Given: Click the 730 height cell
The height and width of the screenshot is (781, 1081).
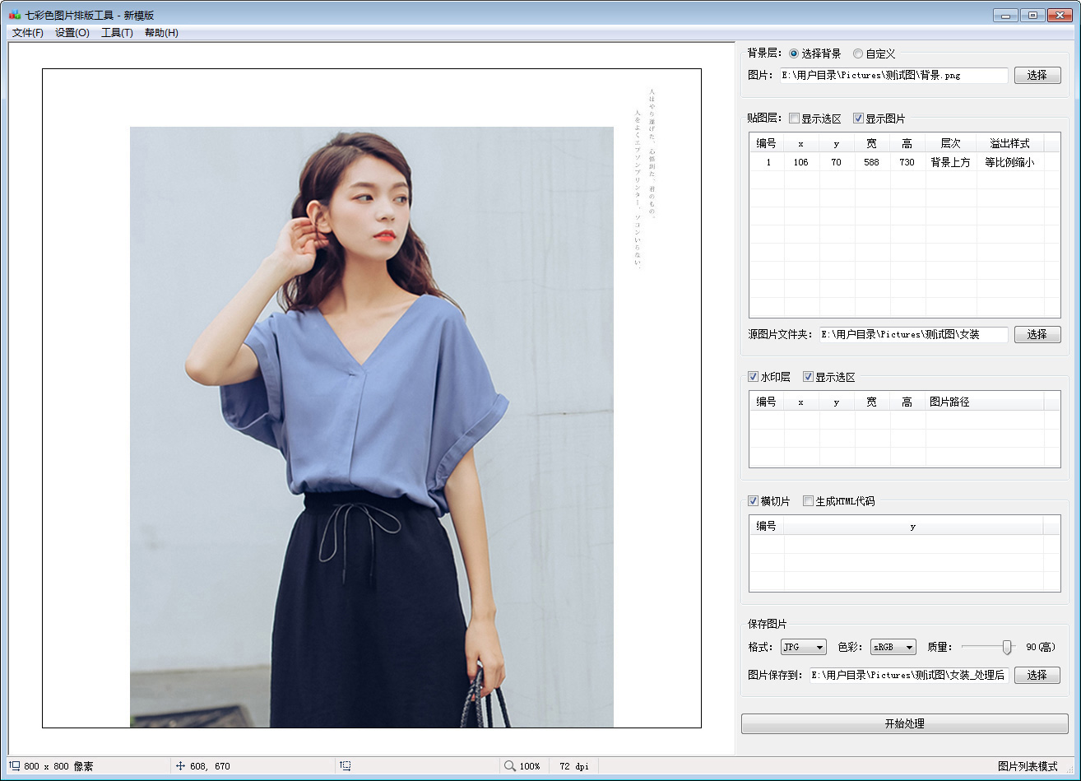Looking at the screenshot, I should [x=907, y=162].
